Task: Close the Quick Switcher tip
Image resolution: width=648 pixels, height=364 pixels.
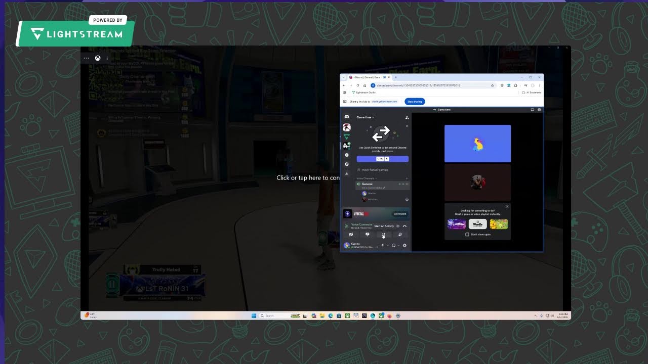Action: coord(407,126)
